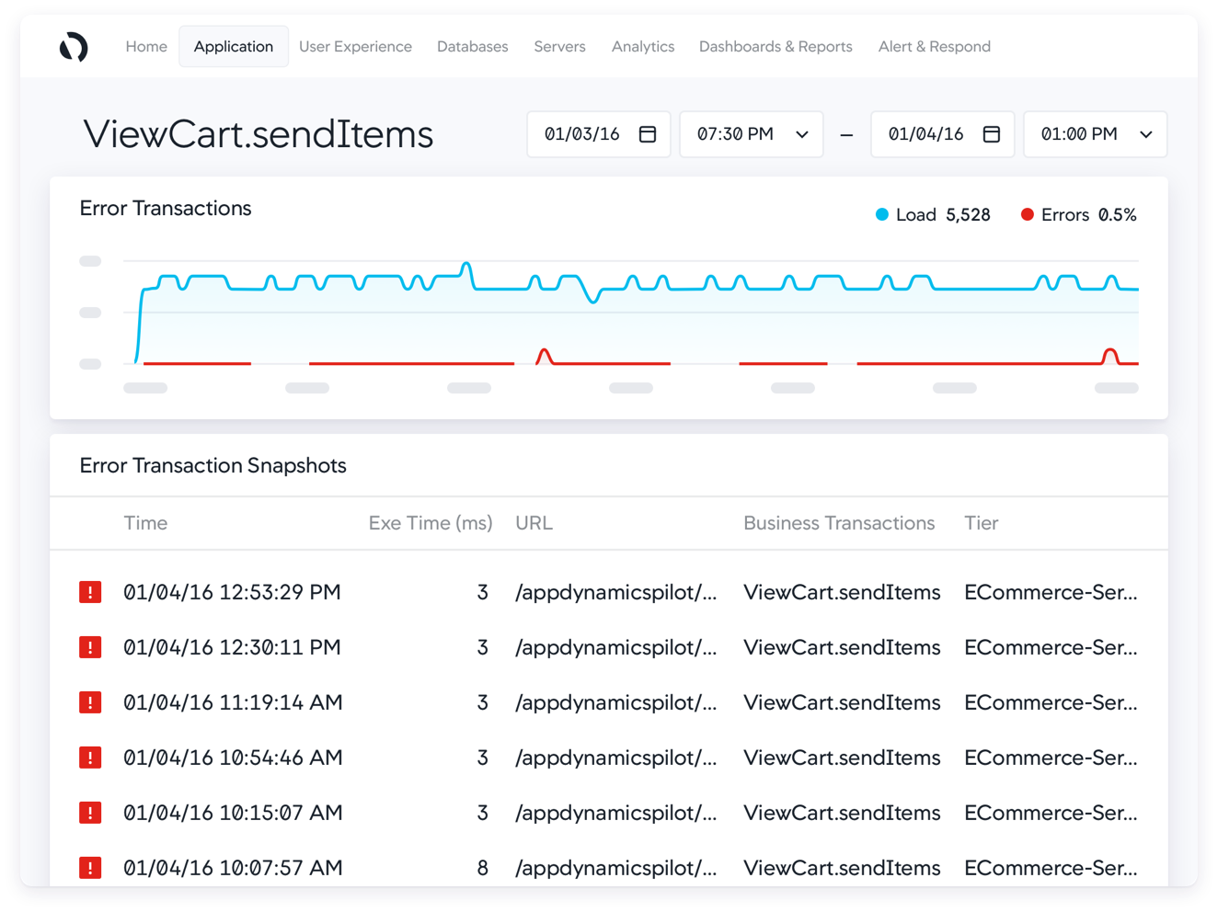Click error icon for 10:15:07 AM snapshot
This screenshot has width=1218, height=912.
(90, 813)
